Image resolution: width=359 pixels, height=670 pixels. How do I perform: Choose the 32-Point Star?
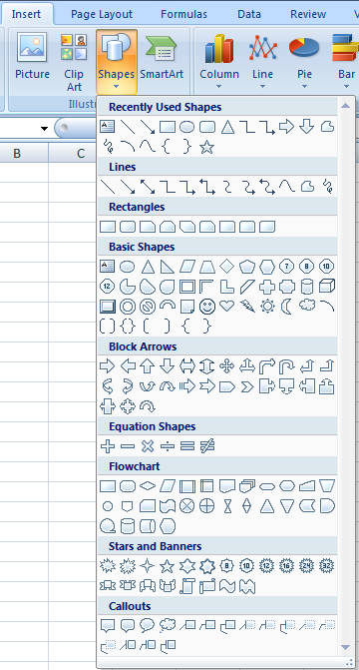pos(327,566)
